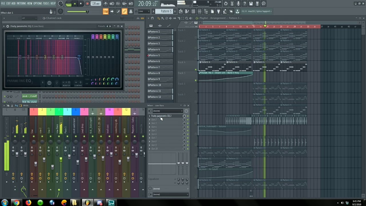Open the help question mark icon
Image resolution: width=366 pixels, height=206 pixels.
click(x=244, y=4)
